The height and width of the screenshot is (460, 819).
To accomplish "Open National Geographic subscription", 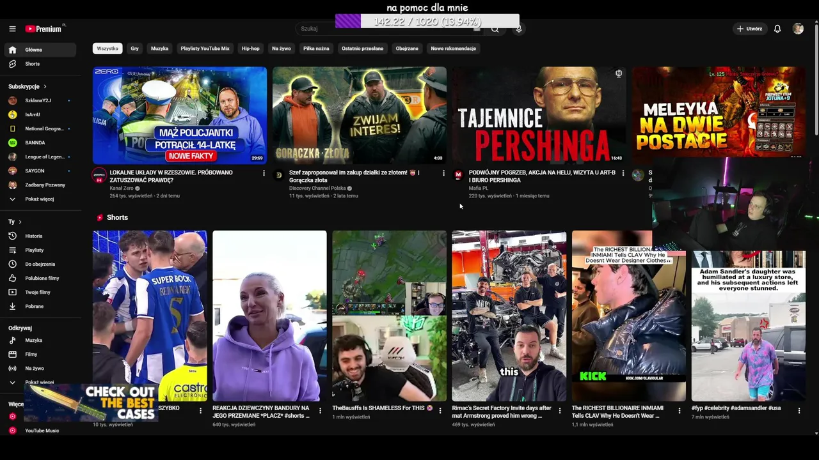I will point(40,128).
